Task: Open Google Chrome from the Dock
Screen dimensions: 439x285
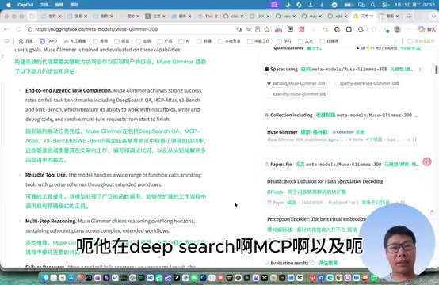Action: point(339,278)
